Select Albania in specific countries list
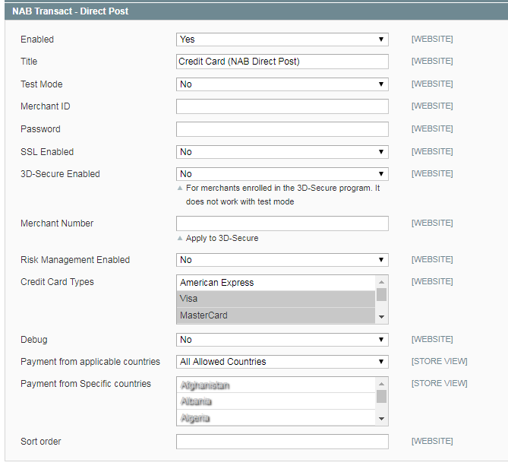 point(276,401)
